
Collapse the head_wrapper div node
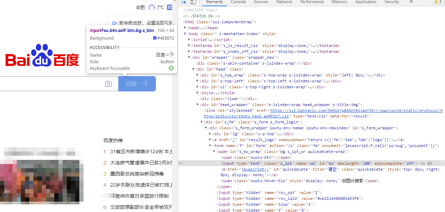tap(198, 105)
